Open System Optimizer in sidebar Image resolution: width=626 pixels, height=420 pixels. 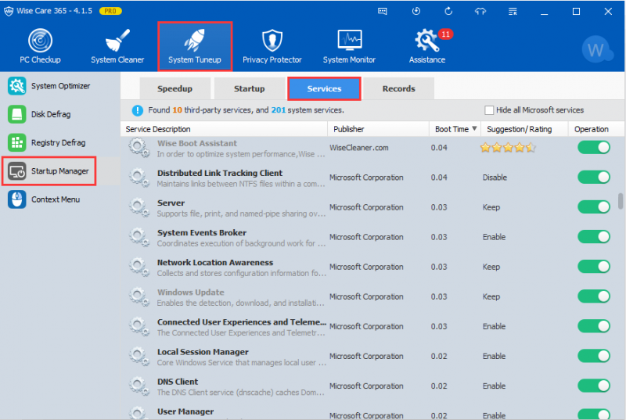point(60,86)
